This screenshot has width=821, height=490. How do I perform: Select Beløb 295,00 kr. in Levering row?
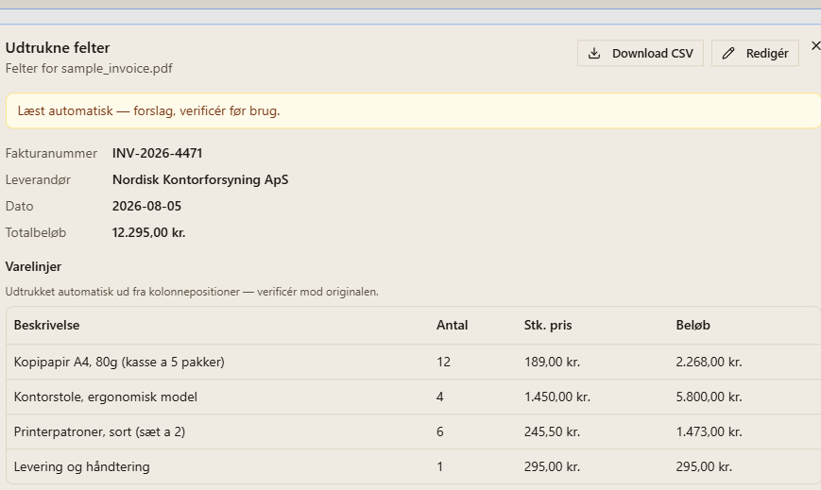704,466
